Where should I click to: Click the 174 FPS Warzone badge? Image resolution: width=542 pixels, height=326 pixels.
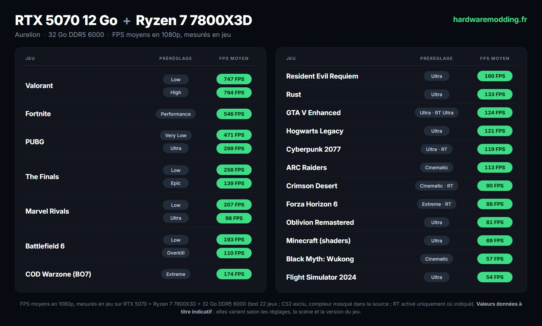234,274
